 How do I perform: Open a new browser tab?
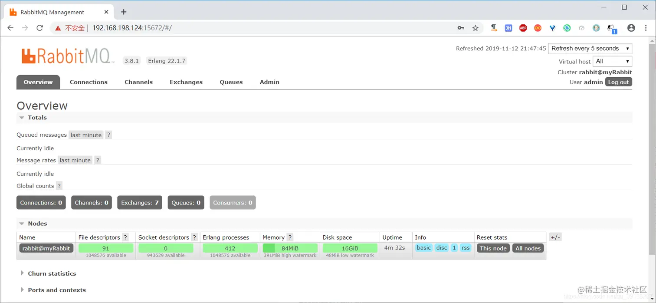[124, 12]
